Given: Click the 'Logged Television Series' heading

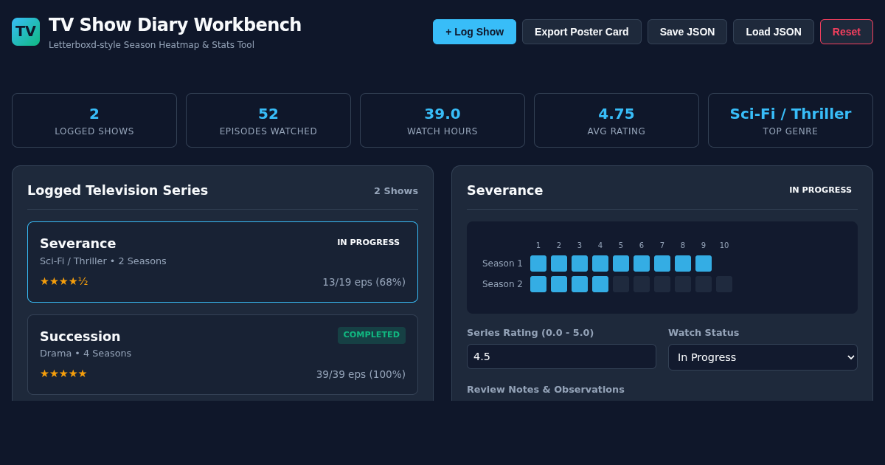Looking at the screenshot, I should (118, 190).
